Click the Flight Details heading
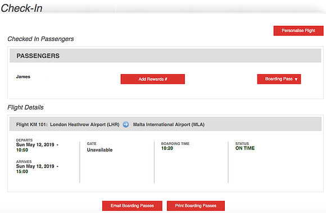 tap(25, 107)
